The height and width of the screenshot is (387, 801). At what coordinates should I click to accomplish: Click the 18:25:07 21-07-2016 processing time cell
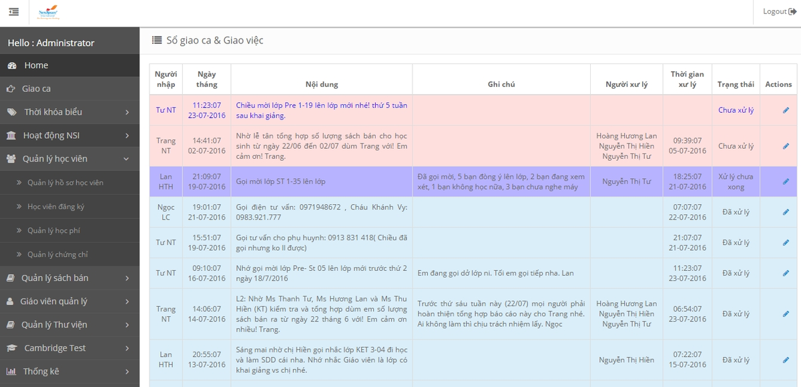pyautogui.click(x=688, y=181)
